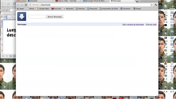The height and width of the screenshot is (99, 176).
Task: Open the Yahoo! bookmark
Action: pyautogui.click(x=30, y=9)
